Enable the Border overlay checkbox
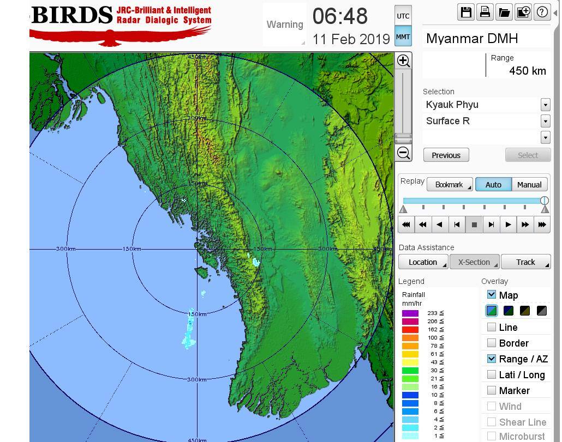The image size is (562, 442). pyautogui.click(x=492, y=343)
